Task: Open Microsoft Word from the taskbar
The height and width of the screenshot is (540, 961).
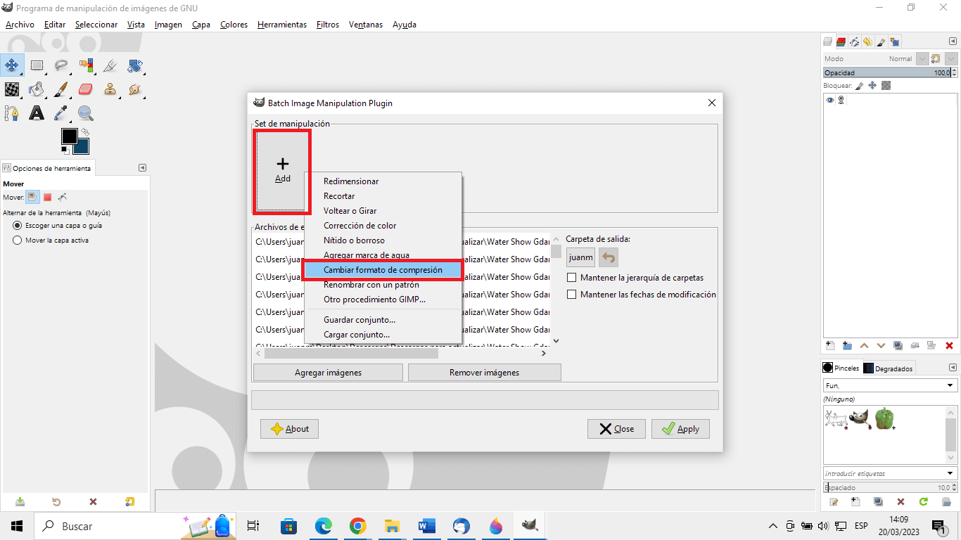Action: 427,526
